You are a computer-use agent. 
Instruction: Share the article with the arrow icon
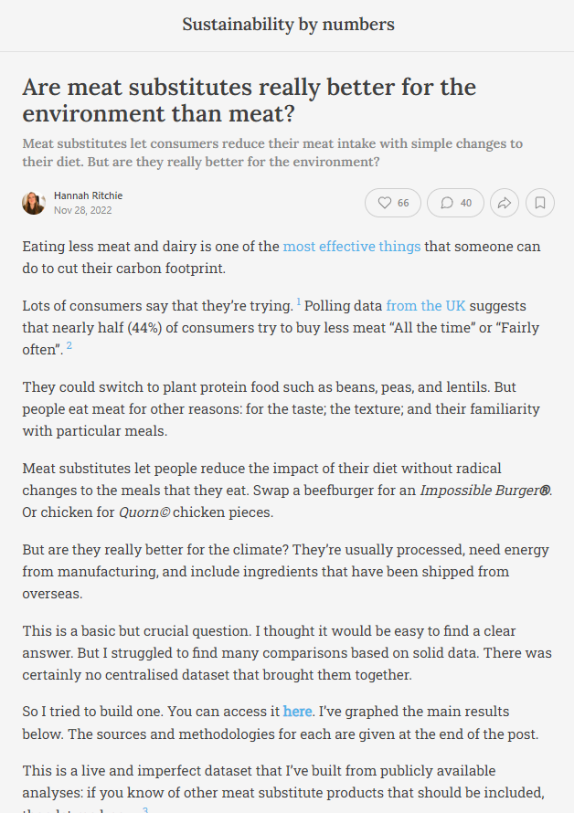(x=504, y=203)
